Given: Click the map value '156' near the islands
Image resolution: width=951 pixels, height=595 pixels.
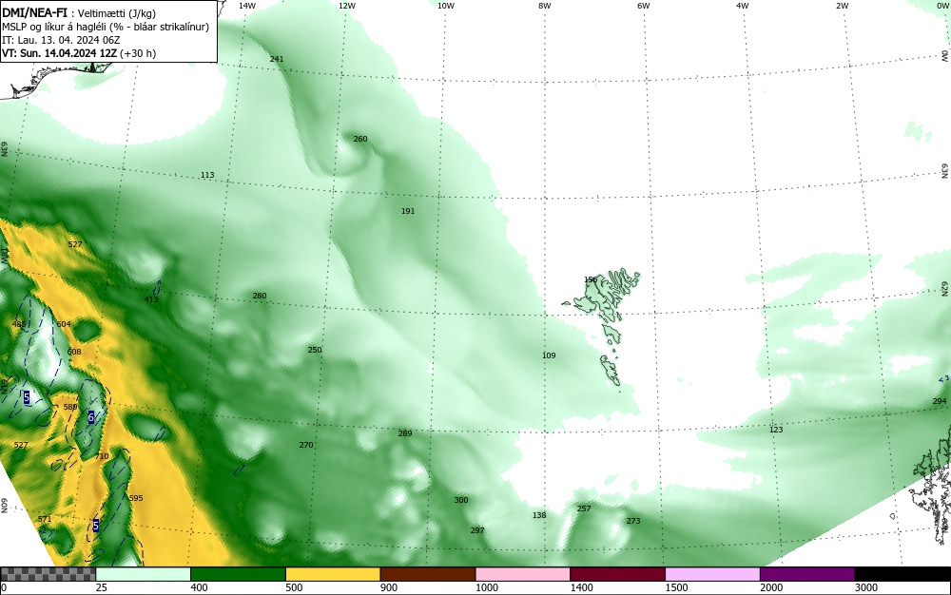Looking at the screenshot, I should coord(591,279).
